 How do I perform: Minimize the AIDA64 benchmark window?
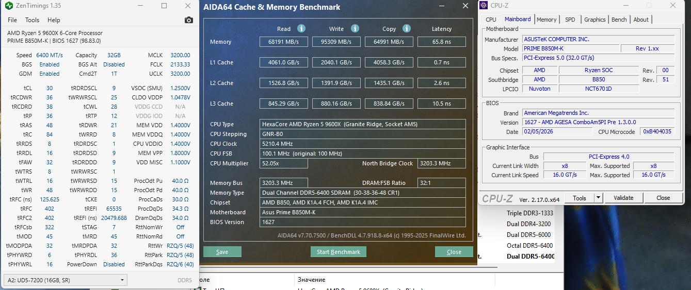click(x=442, y=7)
